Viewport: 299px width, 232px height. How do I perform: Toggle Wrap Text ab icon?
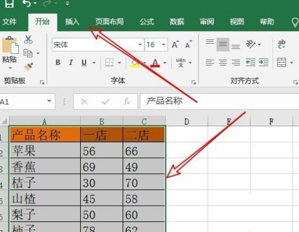coord(282,44)
